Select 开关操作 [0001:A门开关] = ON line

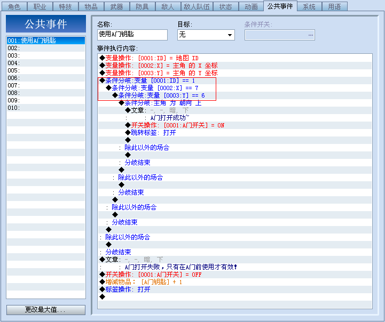(x=235, y=125)
